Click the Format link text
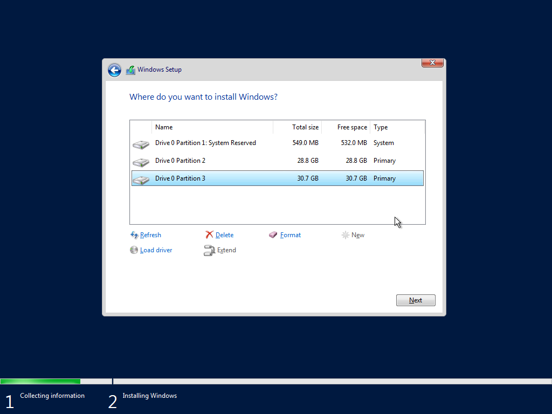552x414 pixels. [x=289, y=234]
